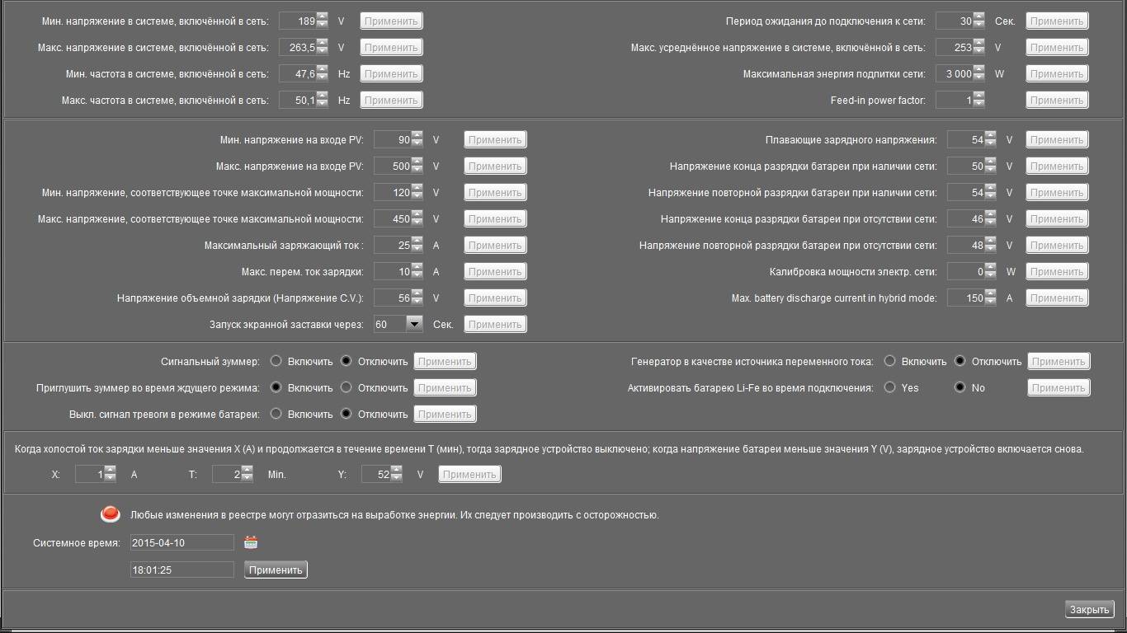1127x633 pixels.
Task: Adjust the X current value spinner
Action: (111, 475)
